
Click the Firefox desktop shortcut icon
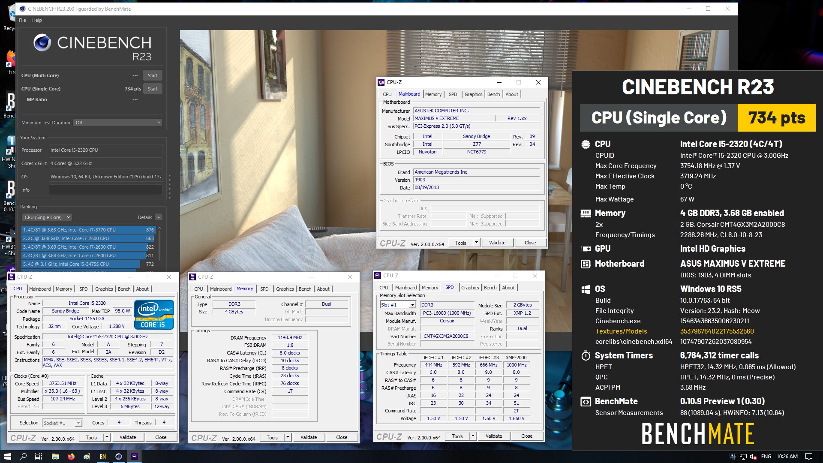(11, 59)
